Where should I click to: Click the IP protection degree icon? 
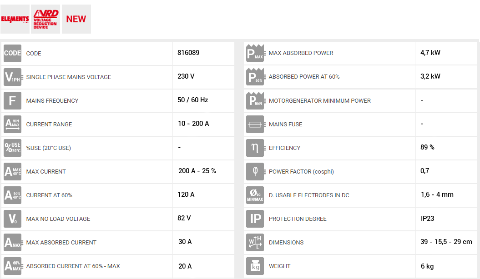click(x=255, y=219)
